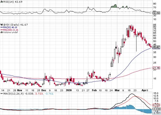Viewport: 161px width, 115px height.
Task: Click the red 21.16 MA(200) axis tag
Action: click(x=156, y=68)
